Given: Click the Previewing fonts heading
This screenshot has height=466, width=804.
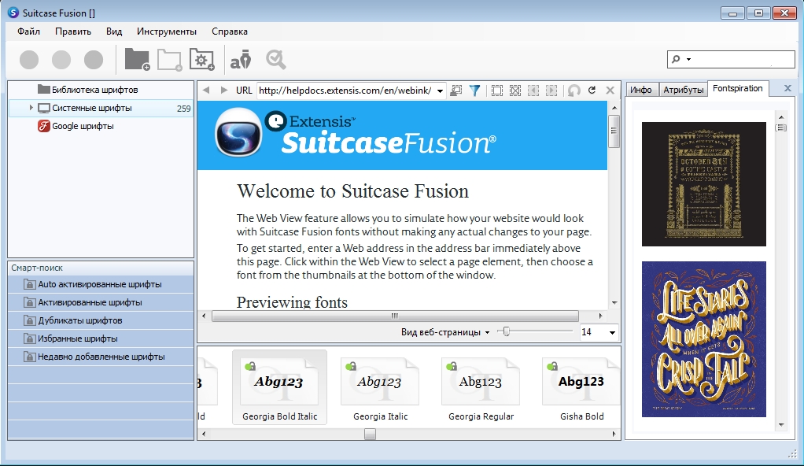Looking at the screenshot, I should click(x=292, y=301).
